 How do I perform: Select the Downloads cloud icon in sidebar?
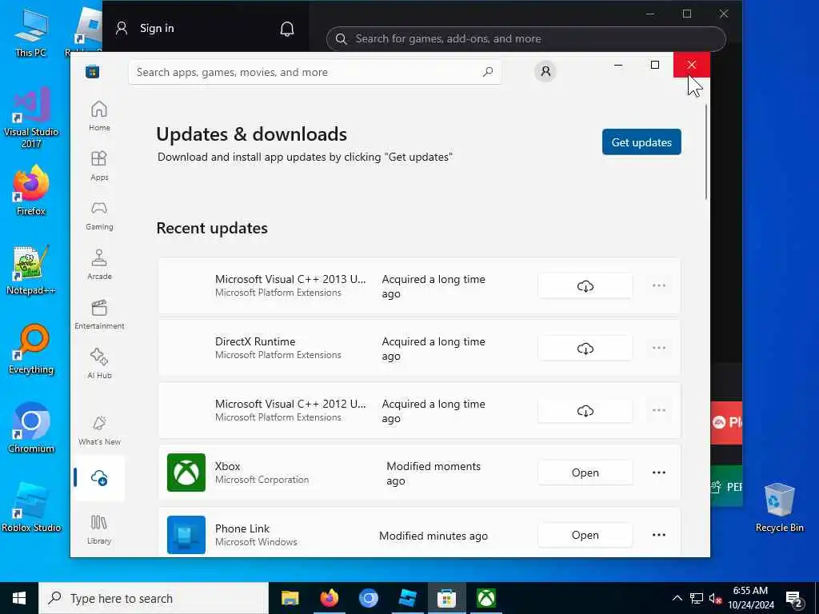99,478
